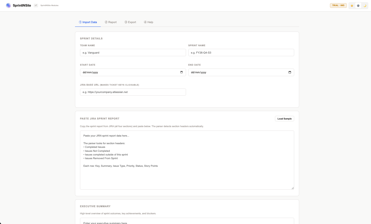This screenshot has height=224, width=371.
Task: Click the executive summary text box
Action: tap(187, 221)
